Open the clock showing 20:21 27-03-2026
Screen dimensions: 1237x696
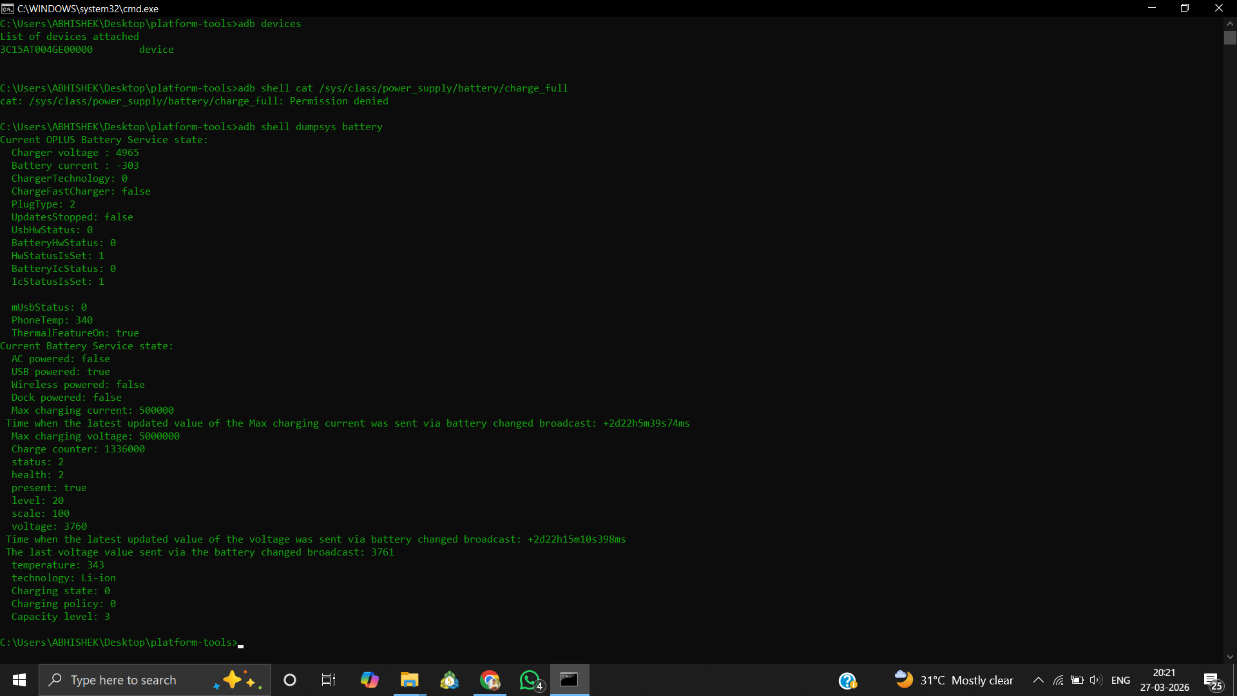pyautogui.click(x=1164, y=680)
